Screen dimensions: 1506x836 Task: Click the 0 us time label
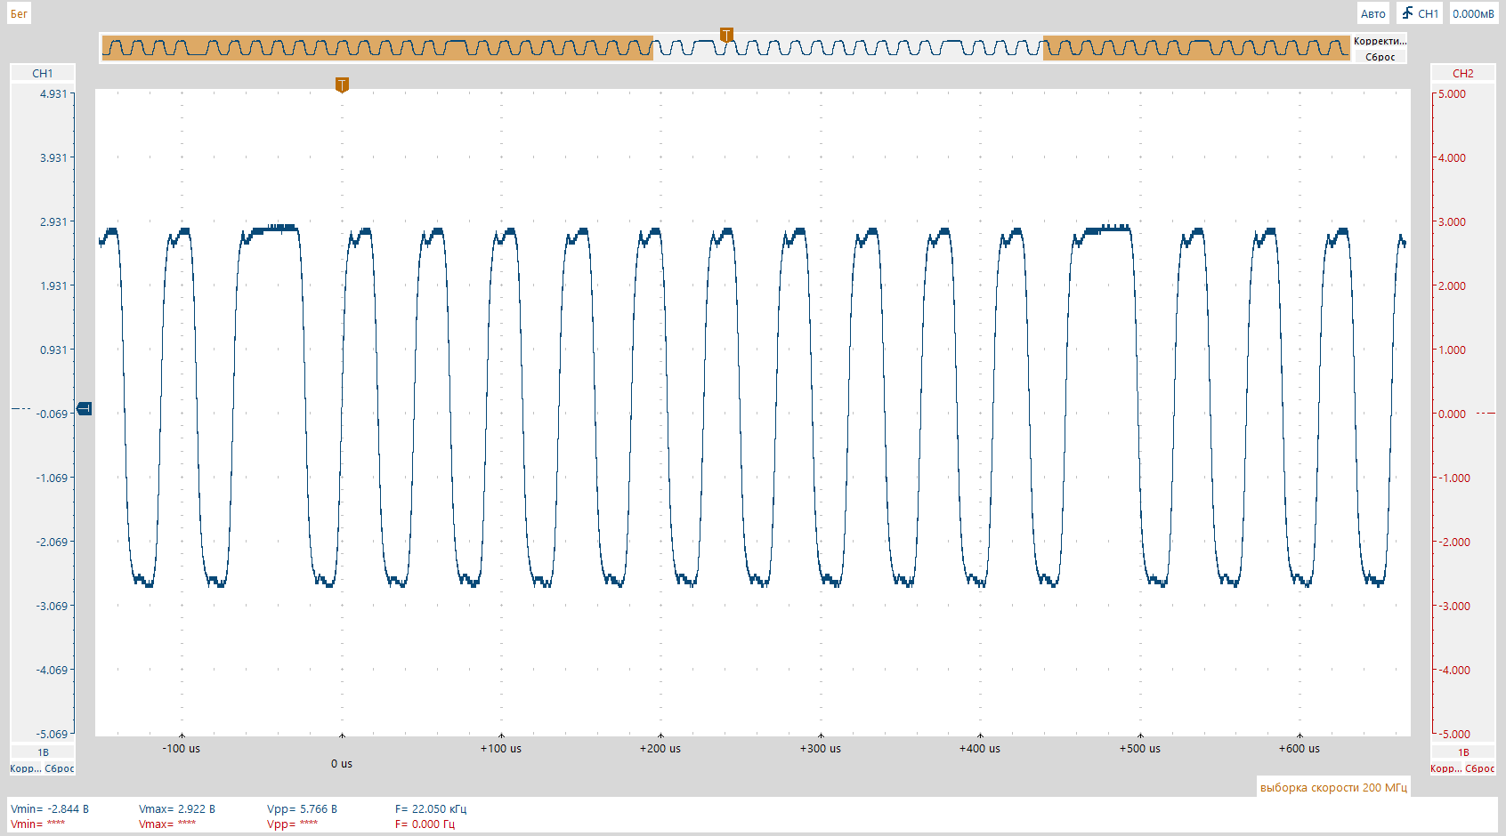coord(342,763)
